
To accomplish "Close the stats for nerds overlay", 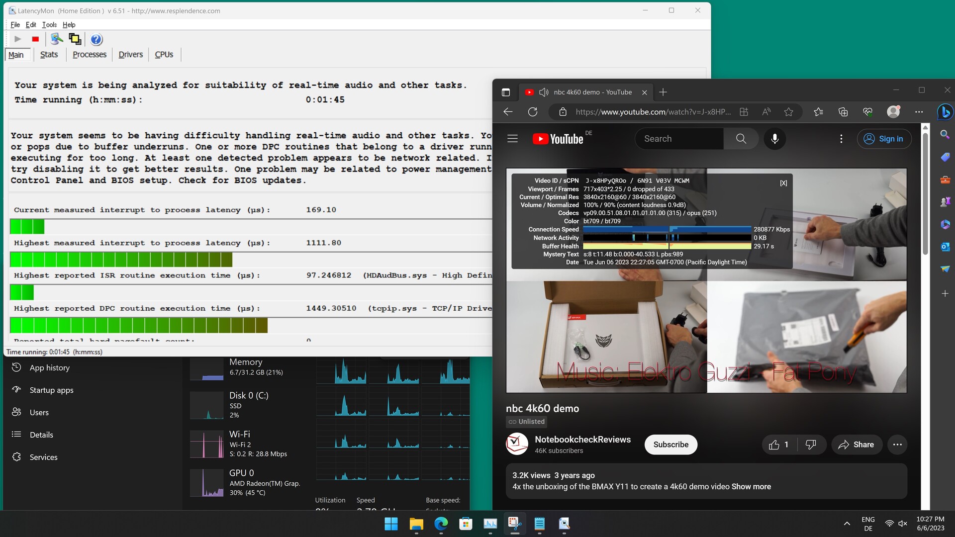I will 783,183.
